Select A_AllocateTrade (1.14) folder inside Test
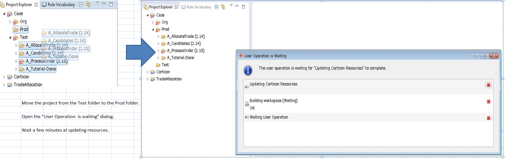This screenshot has height=159, width=505. [44, 45]
